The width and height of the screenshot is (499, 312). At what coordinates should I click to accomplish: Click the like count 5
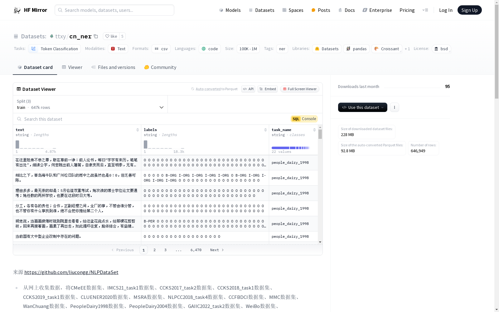point(122,36)
